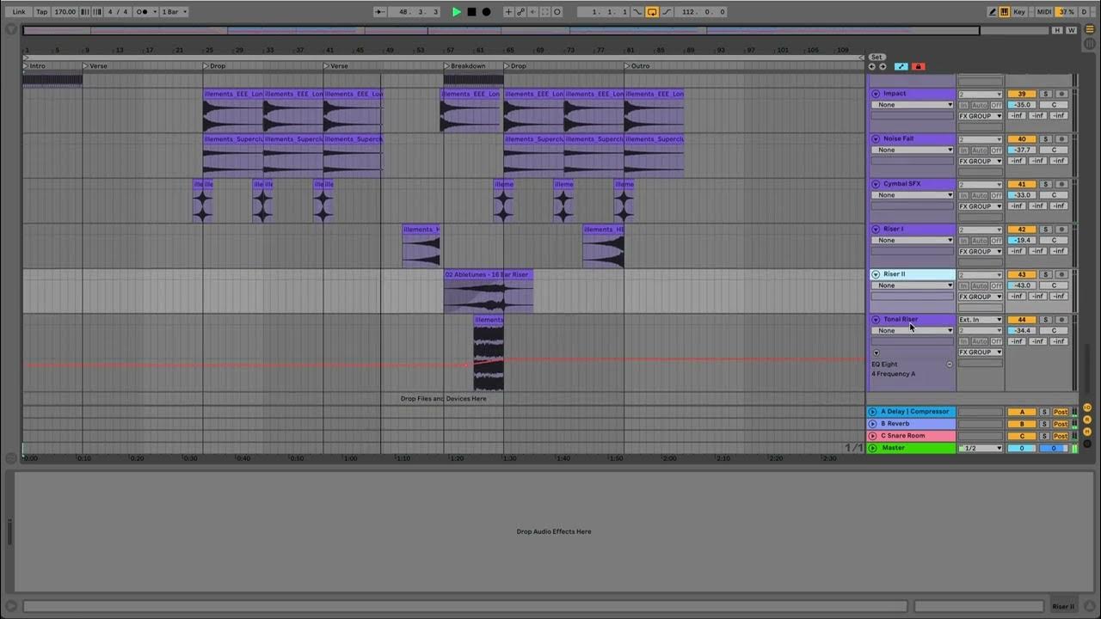This screenshot has height=619, width=1101.
Task: Click Tonal Riser volume value -34.4
Action: [x=1022, y=330]
